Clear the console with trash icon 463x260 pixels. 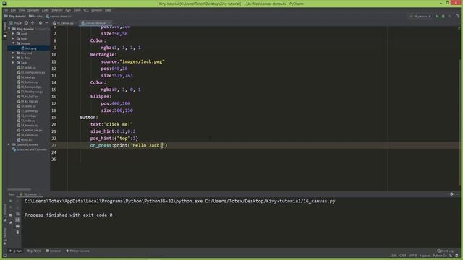click(17, 233)
